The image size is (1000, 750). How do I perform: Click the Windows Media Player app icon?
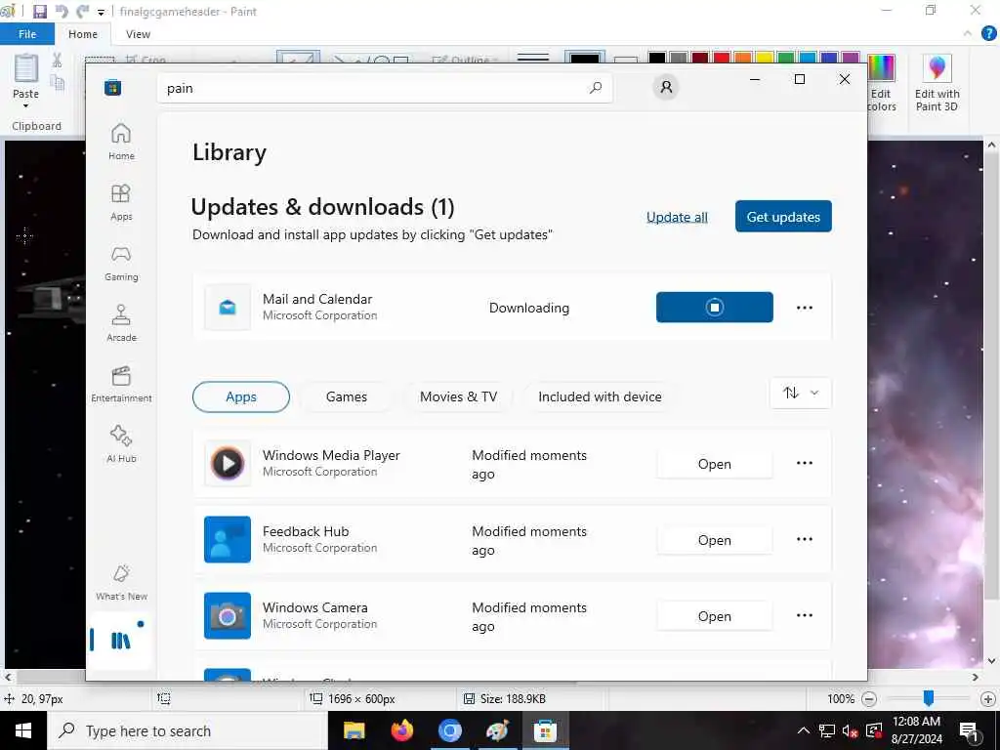[x=228, y=463]
